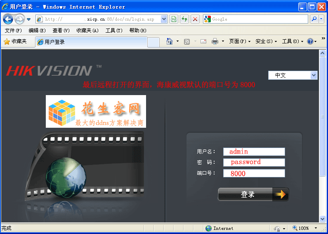This screenshot has height=234, width=328.
Task: Click the port number field showing 8000
Action: point(254,173)
